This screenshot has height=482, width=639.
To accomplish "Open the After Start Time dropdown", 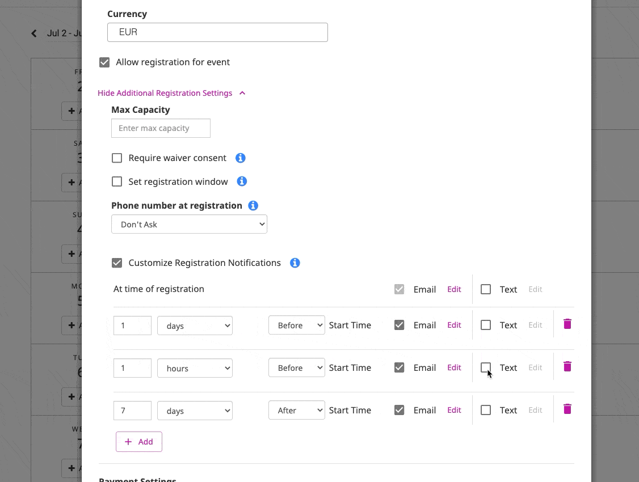I will click(x=297, y=411).
